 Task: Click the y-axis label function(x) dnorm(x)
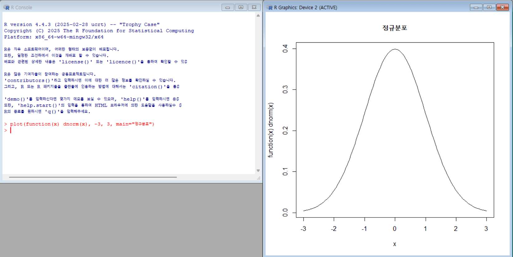(x=271, y=130)
